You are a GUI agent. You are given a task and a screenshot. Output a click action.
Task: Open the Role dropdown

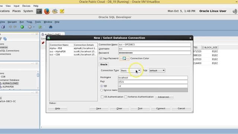pyautogui.click(x=157, y=70)
